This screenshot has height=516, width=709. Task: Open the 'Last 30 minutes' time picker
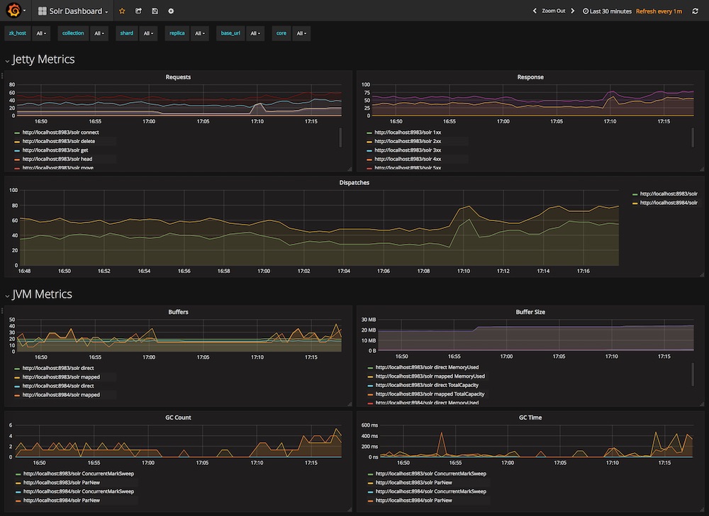[x=607, y=11]
